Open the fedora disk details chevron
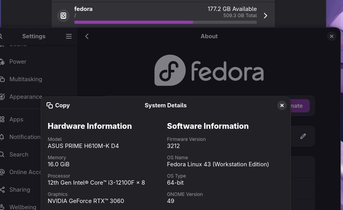The height and width of the screenshot is (210, 343). (265, 16)
